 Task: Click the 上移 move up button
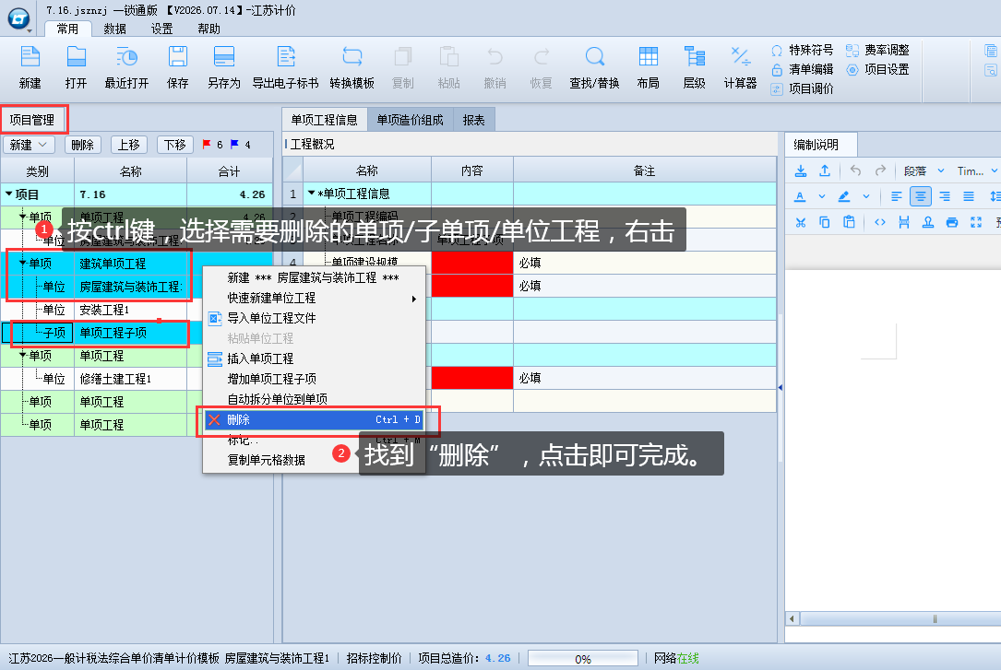129,145
